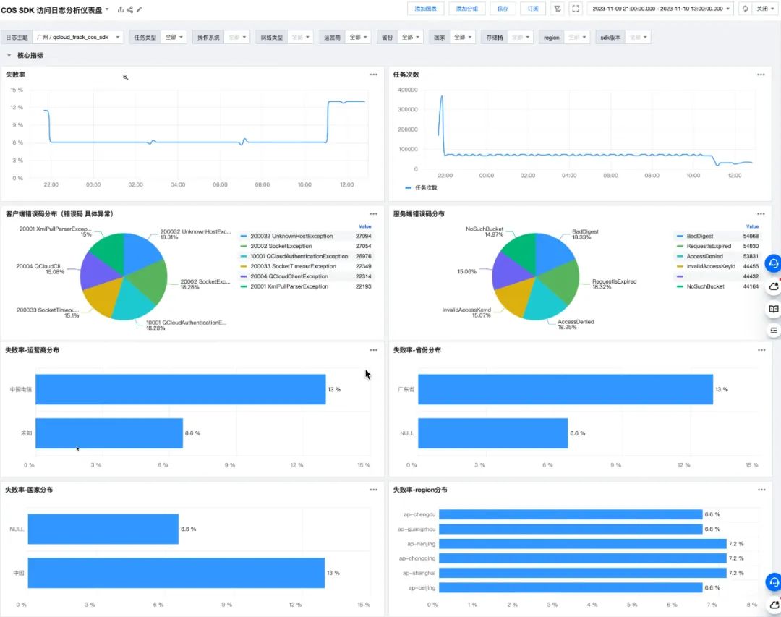Click the ap-nanjing bar in the region chart
The width and height of the screenshot is (781, 617).
pos(583,544)
